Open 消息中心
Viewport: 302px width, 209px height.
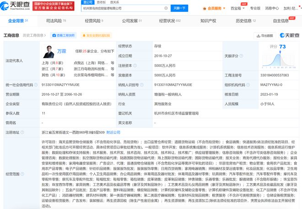click(x=272, y=8)
